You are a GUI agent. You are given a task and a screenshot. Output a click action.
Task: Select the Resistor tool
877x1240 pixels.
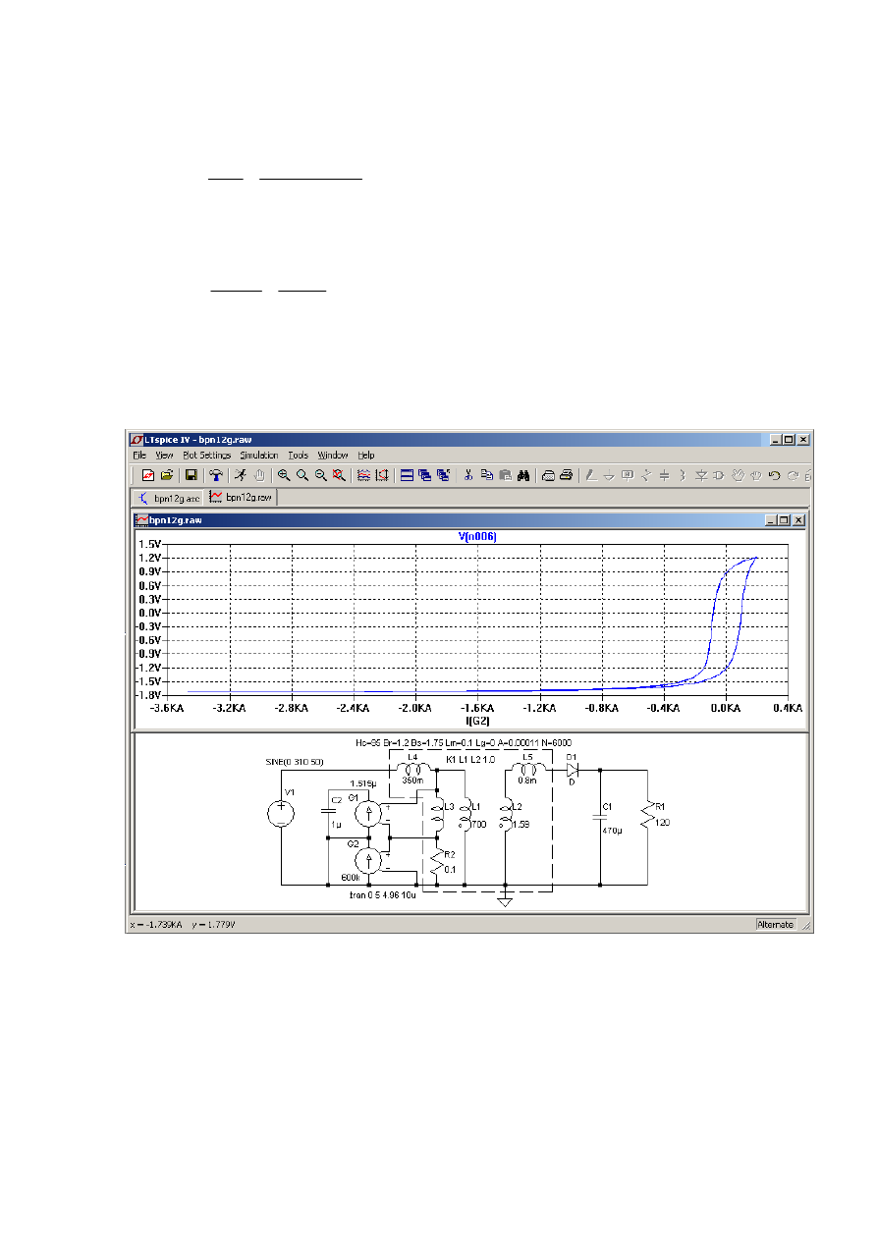[645, 475]
